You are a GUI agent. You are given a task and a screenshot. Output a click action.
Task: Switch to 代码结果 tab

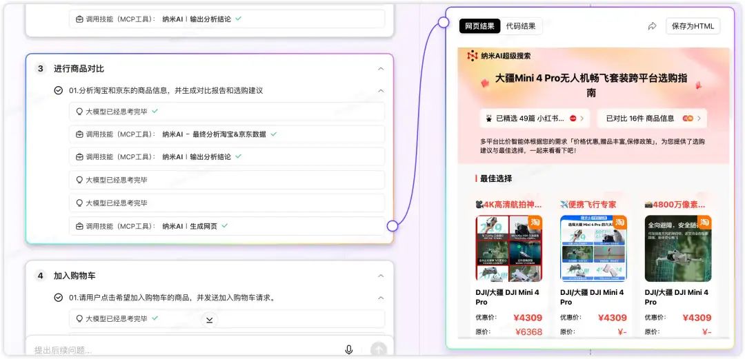pyautogui.click(x=521, y=26)
